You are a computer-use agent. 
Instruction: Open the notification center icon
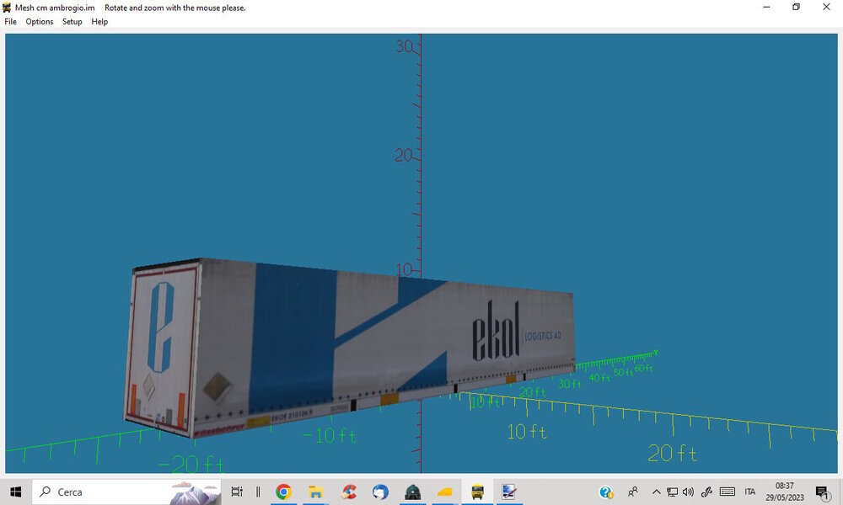pos(822,492)
